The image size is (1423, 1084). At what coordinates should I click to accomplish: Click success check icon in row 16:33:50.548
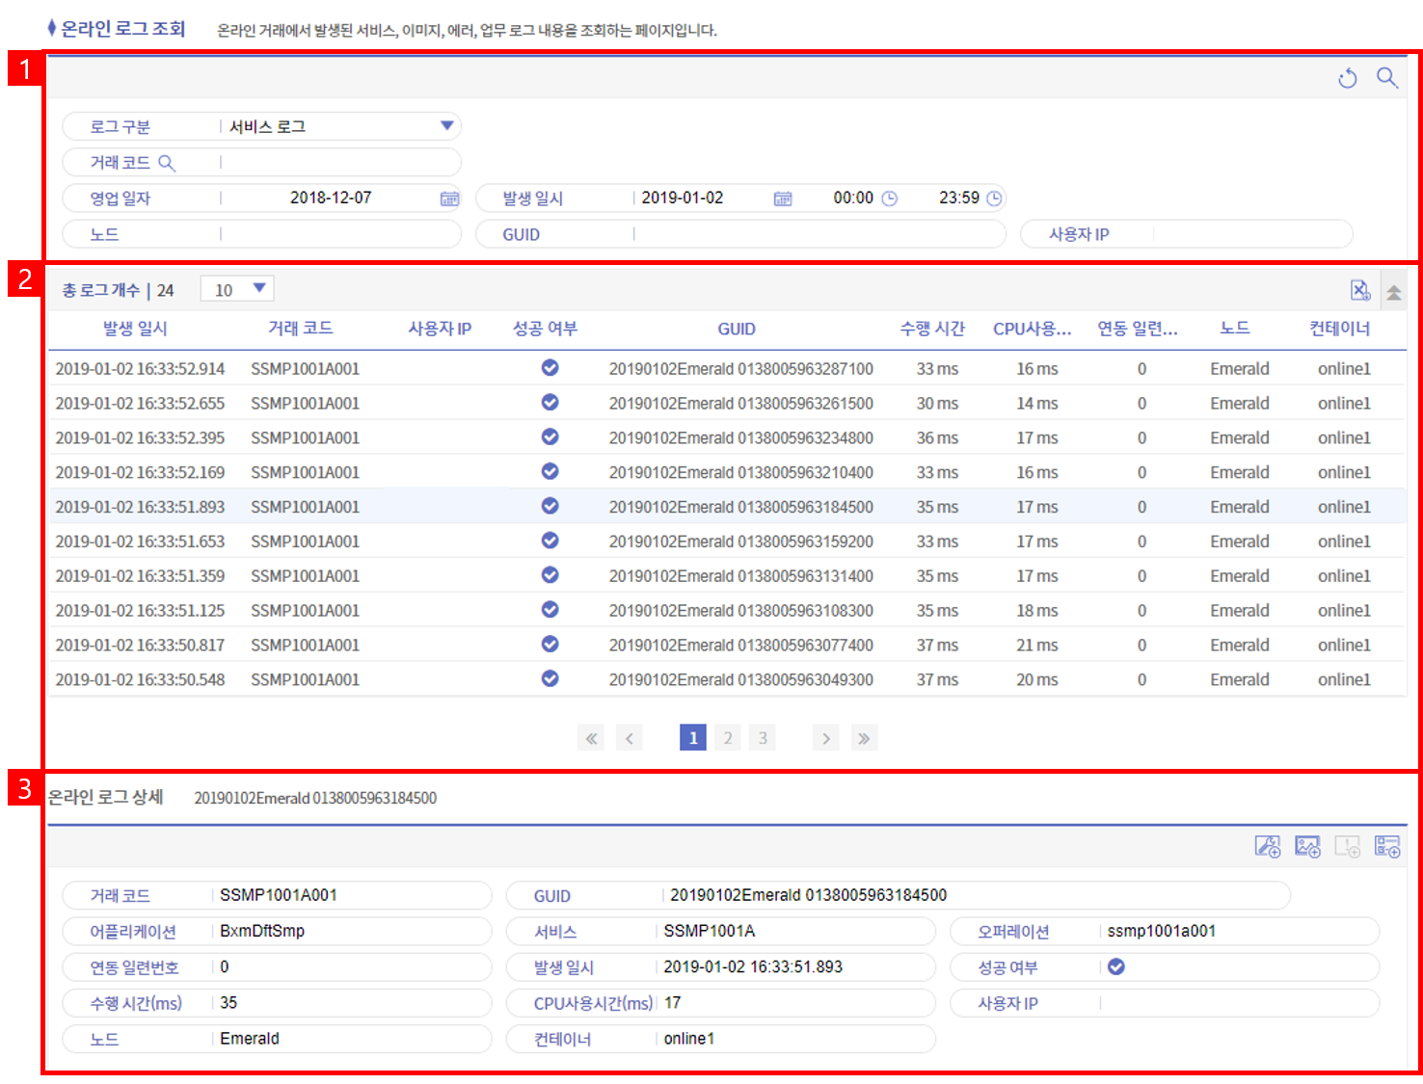point(550,678)
